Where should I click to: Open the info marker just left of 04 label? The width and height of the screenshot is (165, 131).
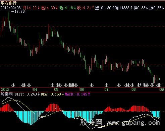(x=29, y=85)
